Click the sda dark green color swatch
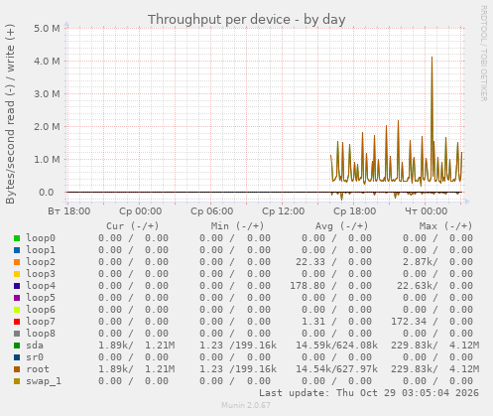 (x=17, y=346)
